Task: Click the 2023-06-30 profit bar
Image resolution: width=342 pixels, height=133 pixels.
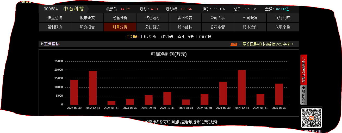Action: tap(130, 102)
